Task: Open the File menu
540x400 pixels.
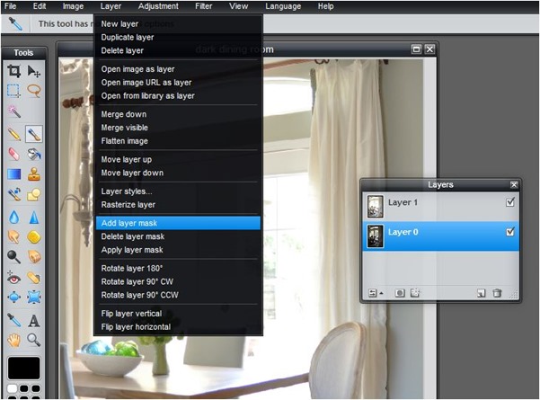Action: click(10, 6)
